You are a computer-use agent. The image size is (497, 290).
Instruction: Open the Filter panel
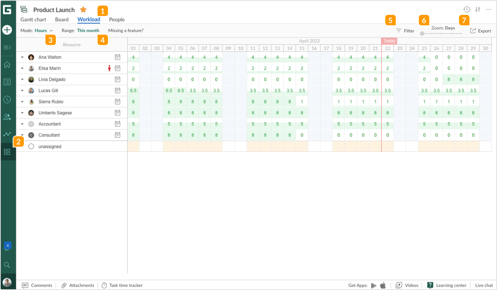click(x=405, y=31)
